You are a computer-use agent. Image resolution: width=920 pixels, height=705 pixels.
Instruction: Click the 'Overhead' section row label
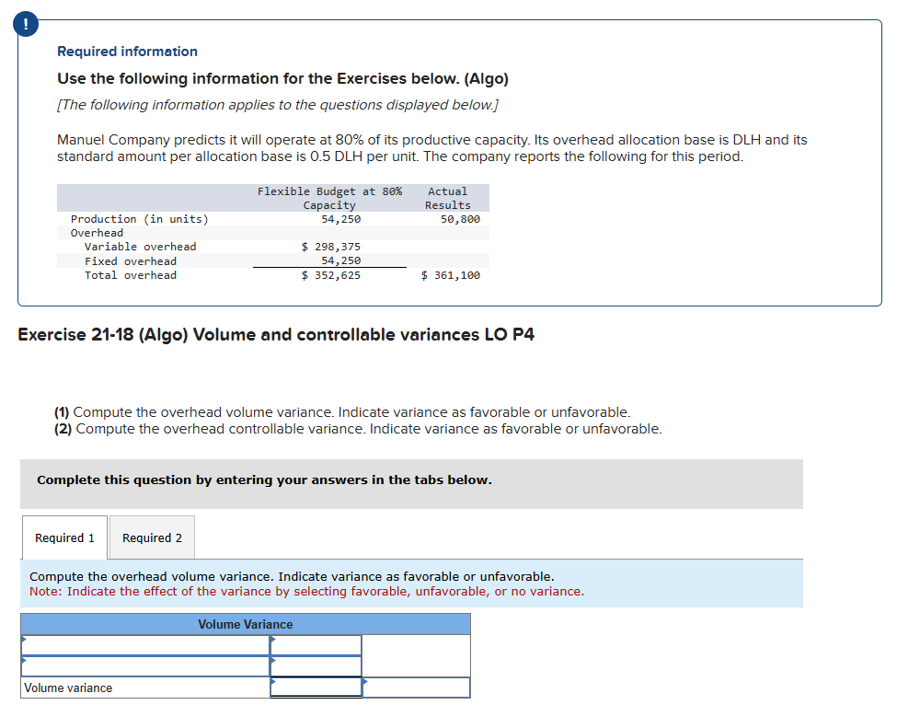point(97,233)
